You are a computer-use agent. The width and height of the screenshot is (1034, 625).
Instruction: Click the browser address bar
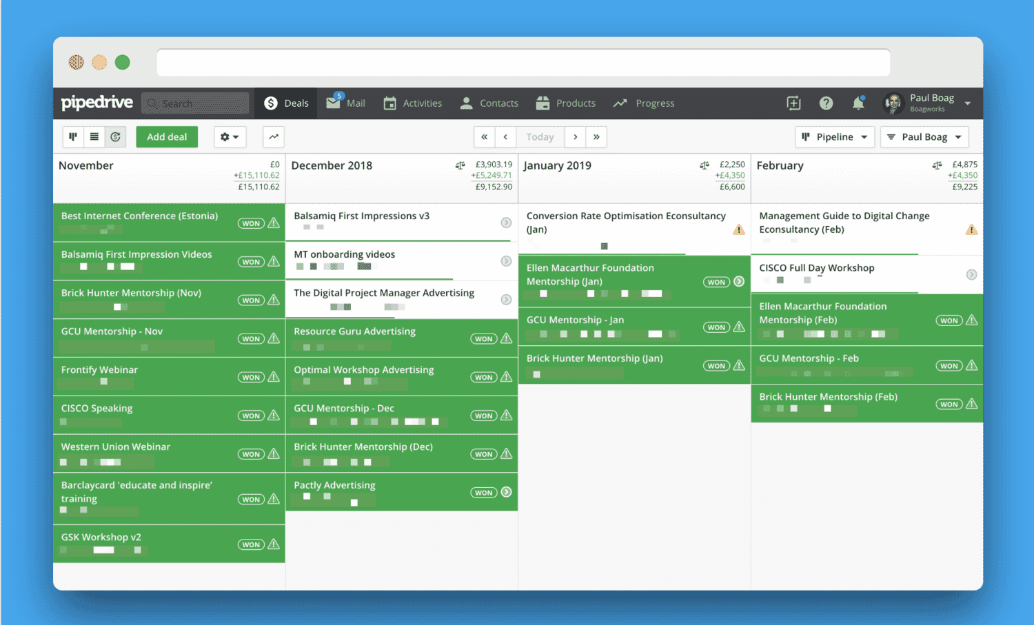click(523, 63)
